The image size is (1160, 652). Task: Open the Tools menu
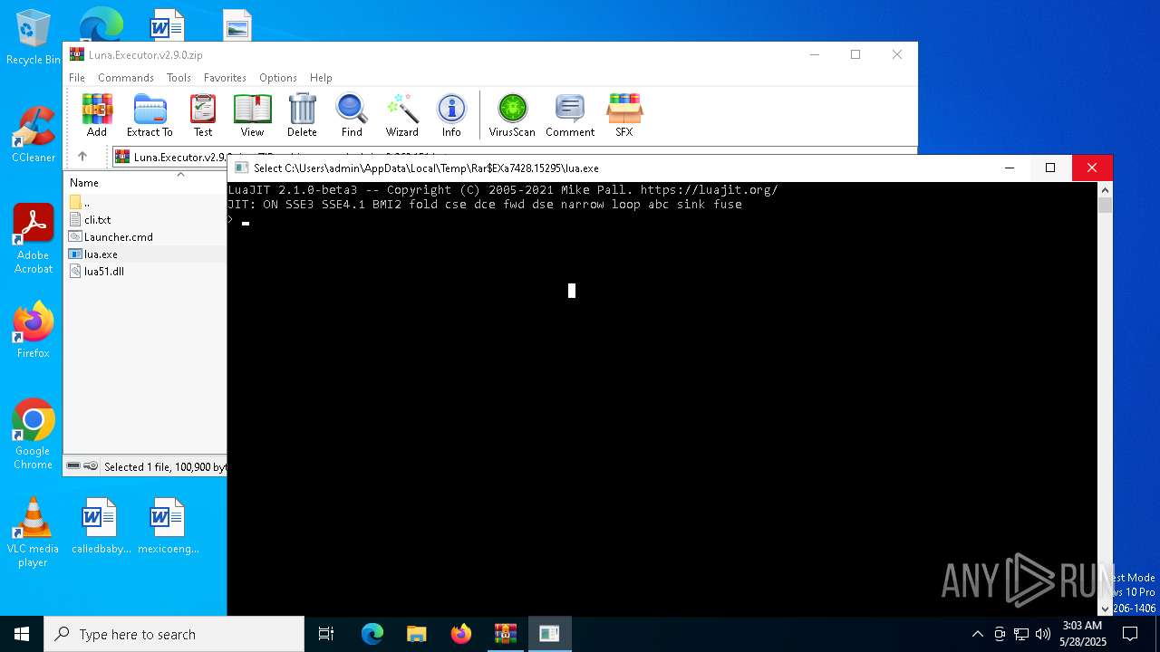[179, 78]
